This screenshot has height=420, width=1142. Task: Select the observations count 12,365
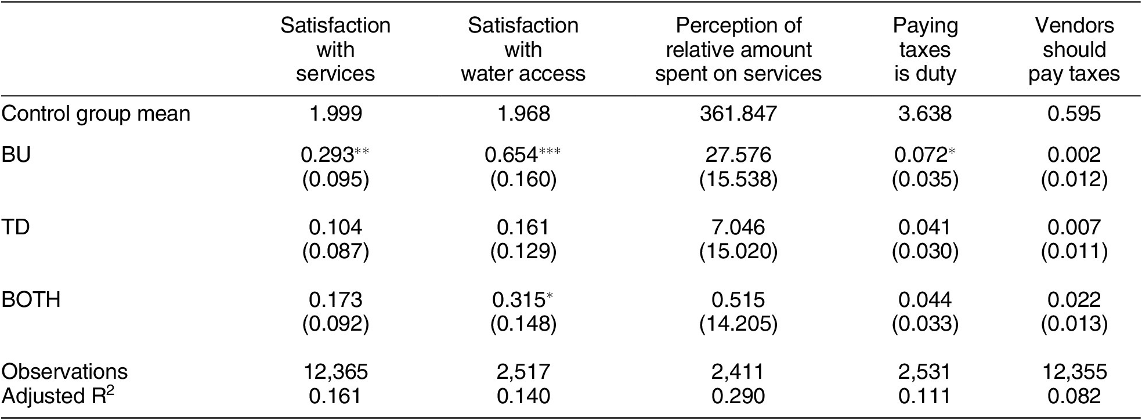pos(335,371)
